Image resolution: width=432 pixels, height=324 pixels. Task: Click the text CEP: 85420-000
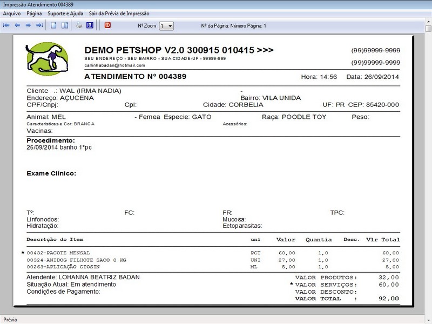(x=373, y=105)
